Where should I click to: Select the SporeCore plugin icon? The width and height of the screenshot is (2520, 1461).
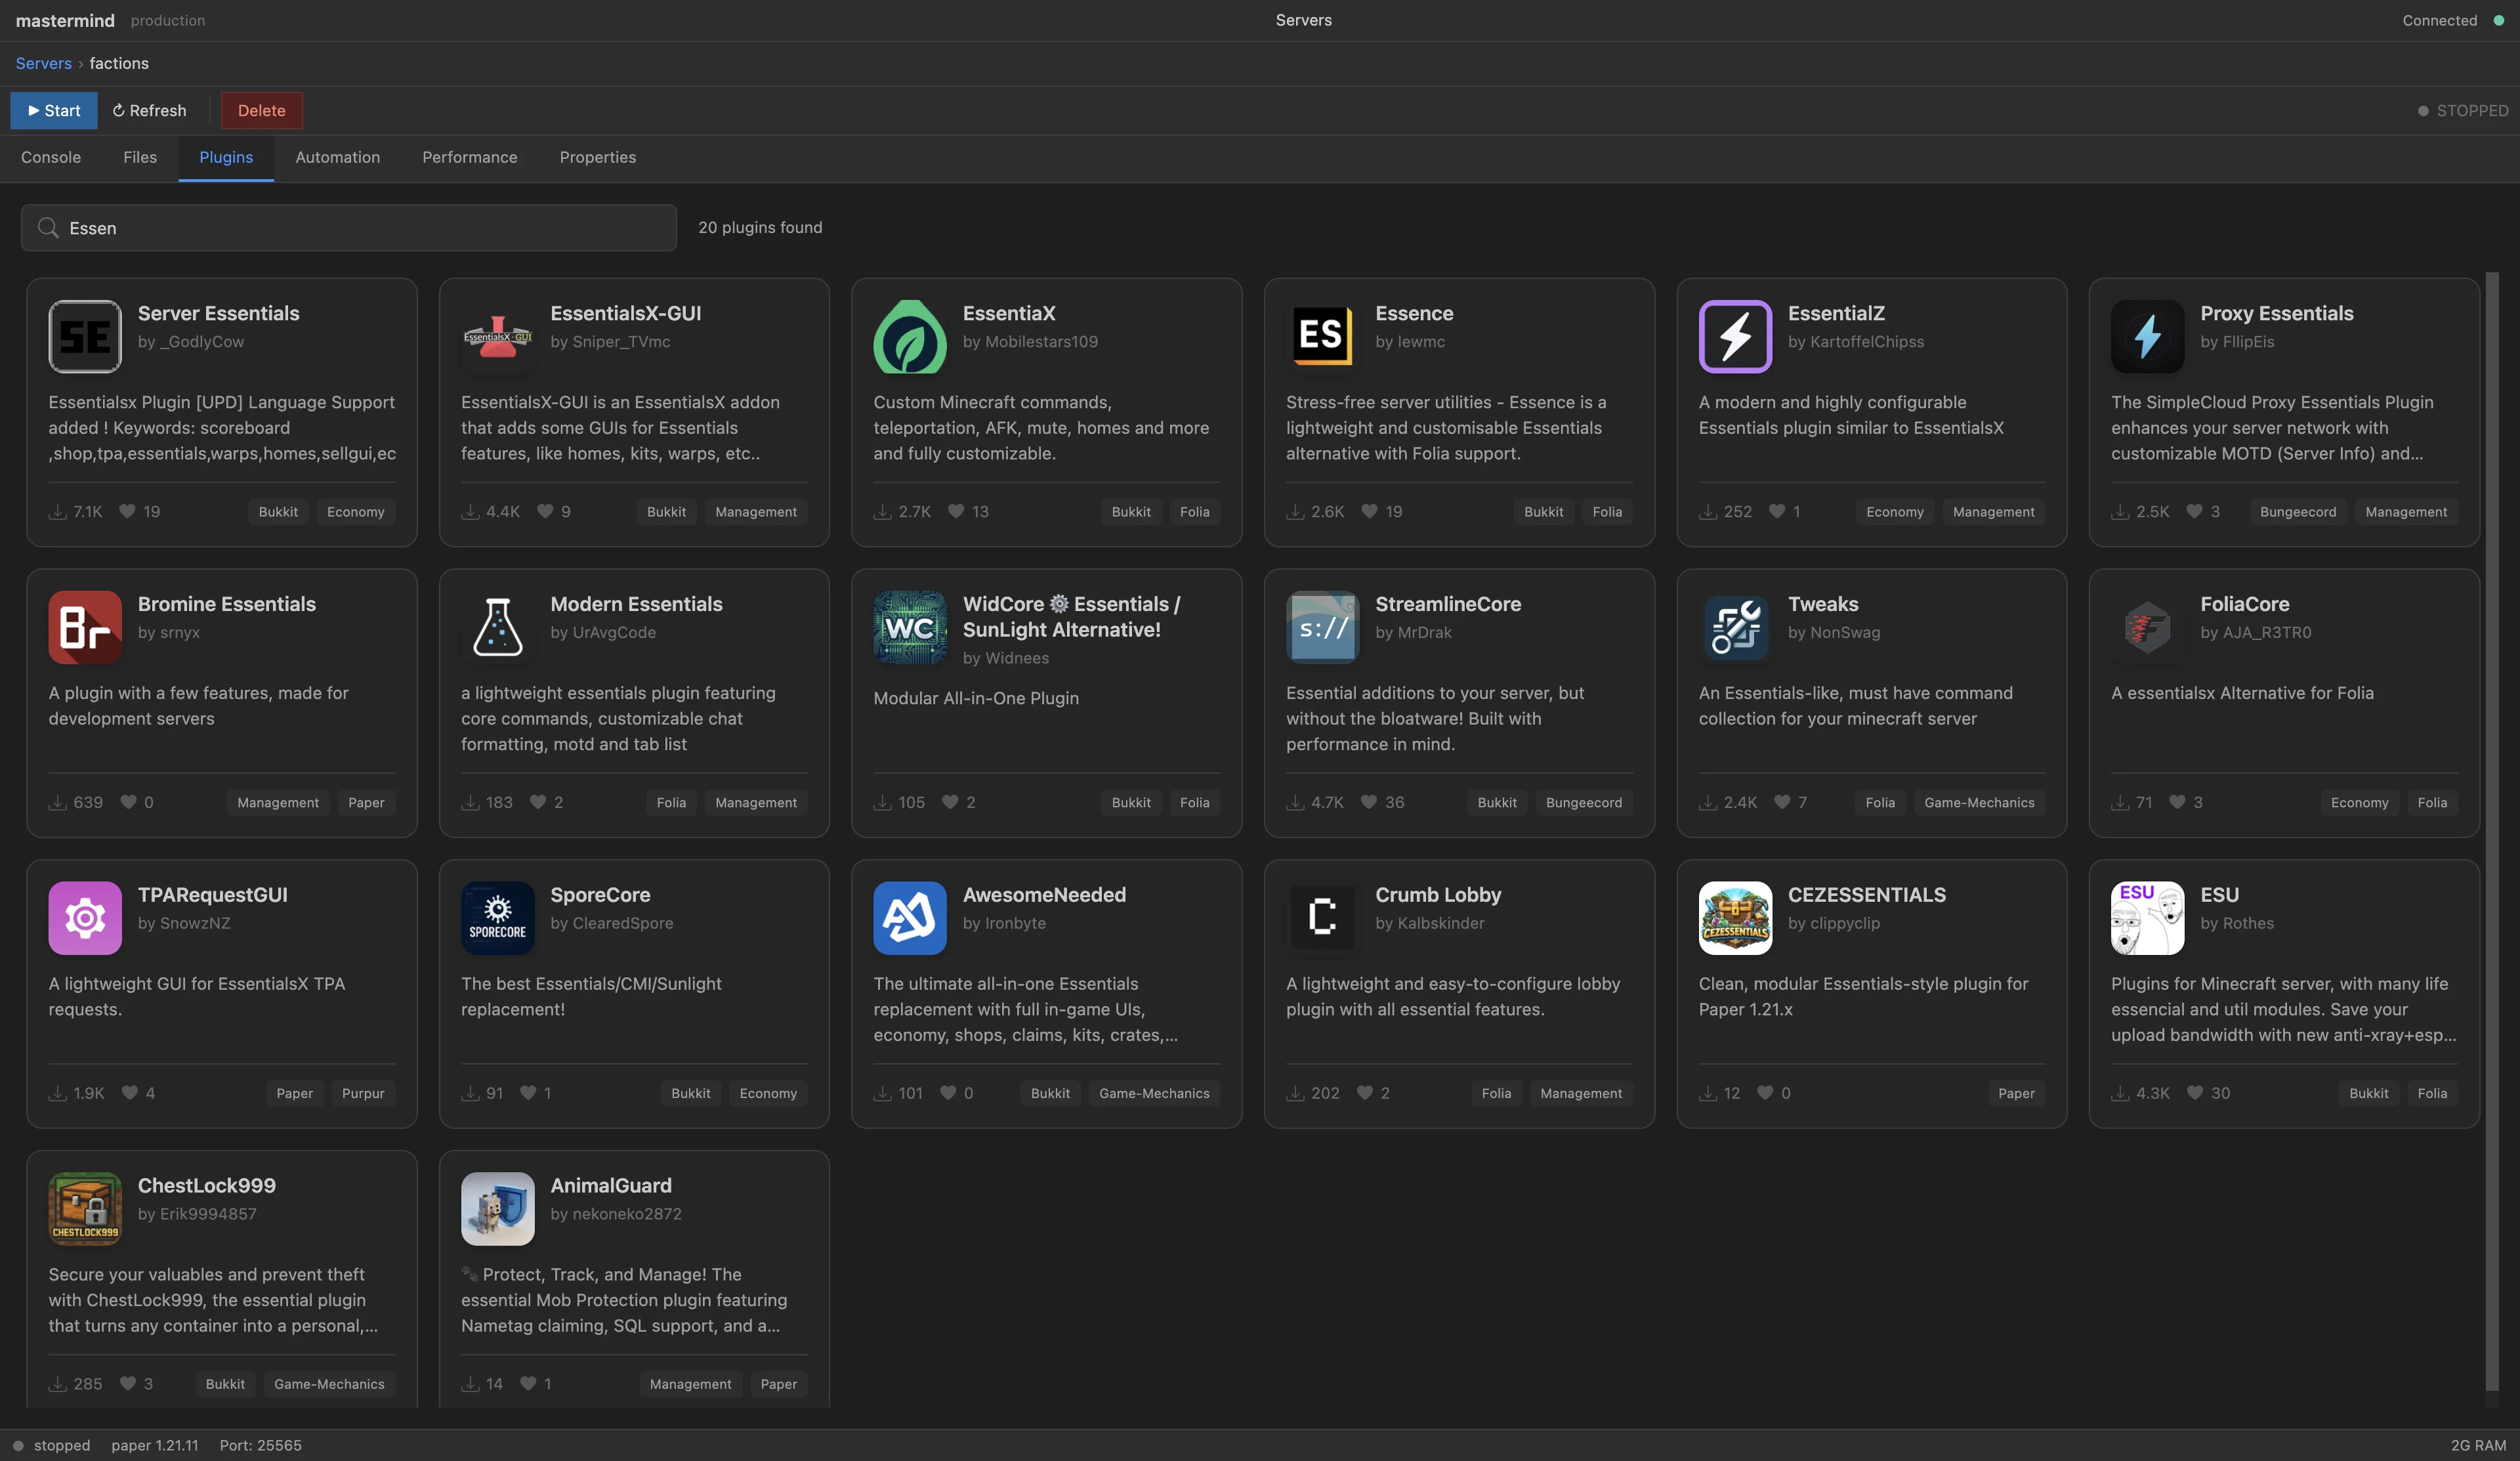tap(497, 918)
